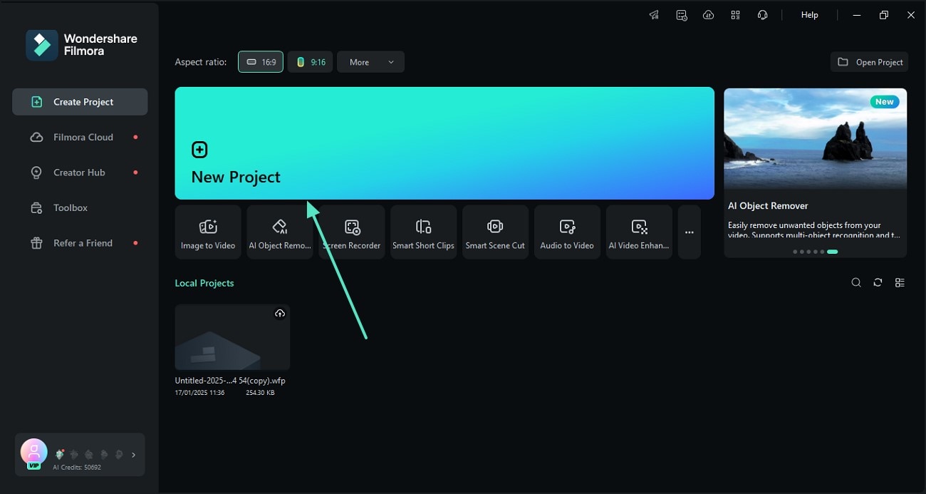The width and height of the screenshot is (926, 494).
Task: Click the AI Object Remover card title
Action: click(768, 206)
